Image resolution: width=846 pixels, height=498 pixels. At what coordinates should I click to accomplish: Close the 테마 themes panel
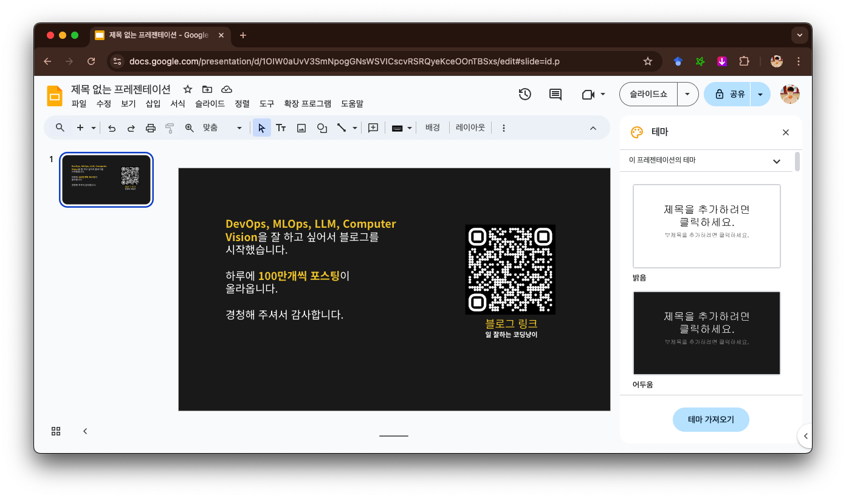786,132
